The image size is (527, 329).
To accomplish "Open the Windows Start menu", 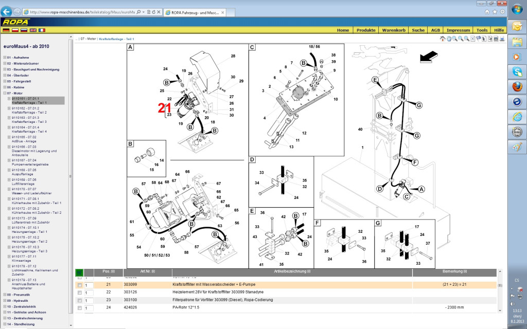I will (x=517, y=9).
